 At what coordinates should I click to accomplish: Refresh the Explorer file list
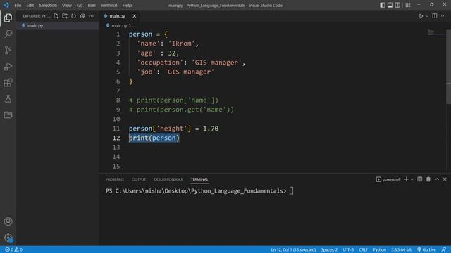(73, 16)
